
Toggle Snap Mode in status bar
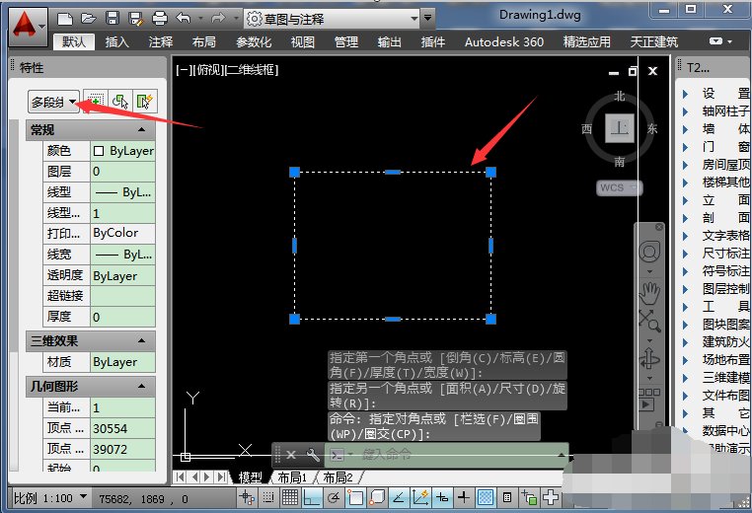tap(268, 497)
